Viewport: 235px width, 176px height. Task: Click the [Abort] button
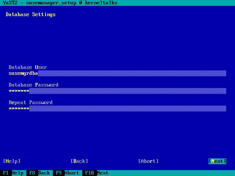pos(148,161)
